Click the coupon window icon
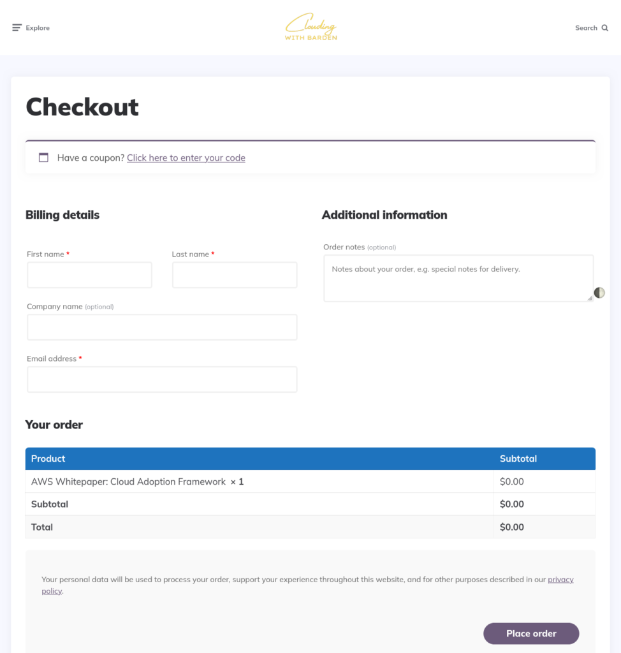 pos(43,158)
